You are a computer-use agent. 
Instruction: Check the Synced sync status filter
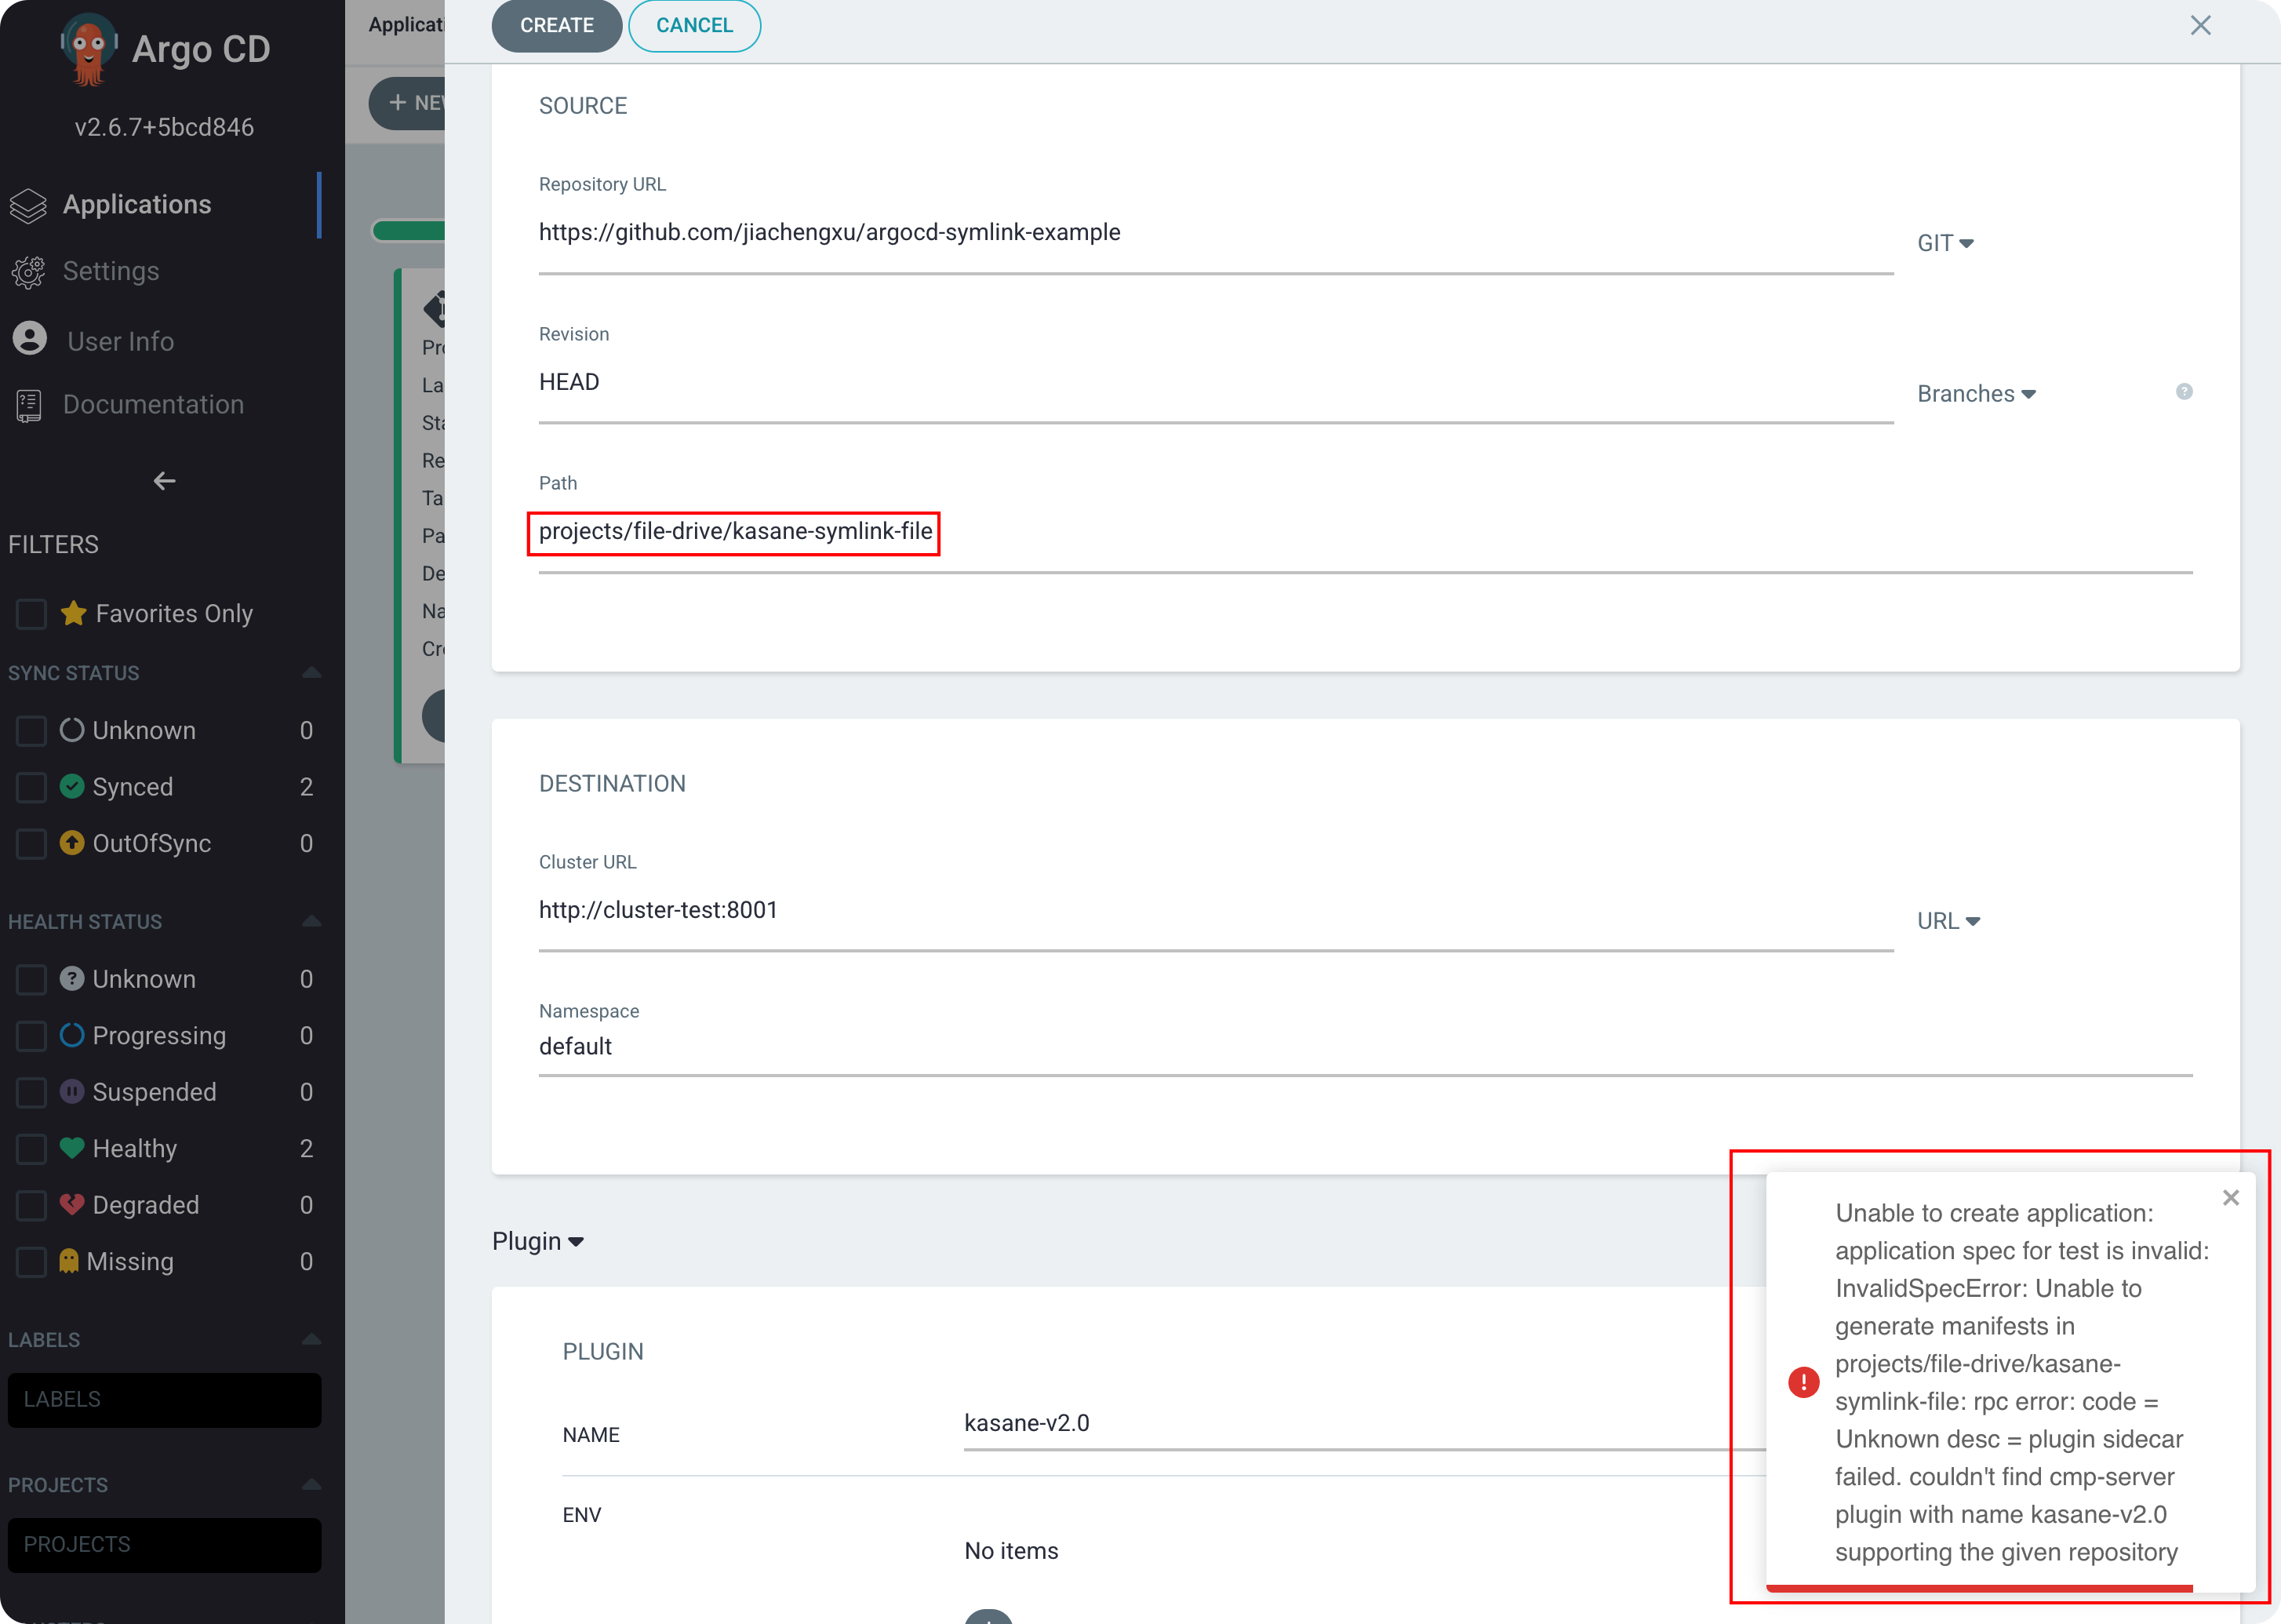31,787
